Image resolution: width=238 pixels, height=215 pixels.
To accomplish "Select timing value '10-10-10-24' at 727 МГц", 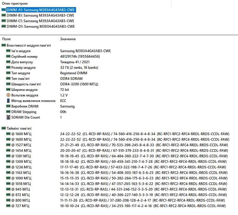I will click(x=69, y=206).
